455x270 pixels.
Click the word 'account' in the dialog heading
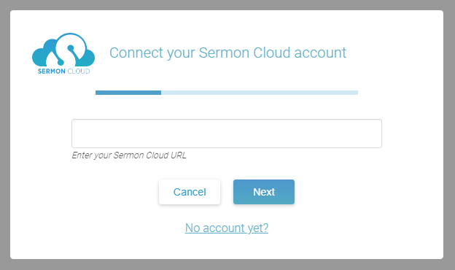point(320,53)
